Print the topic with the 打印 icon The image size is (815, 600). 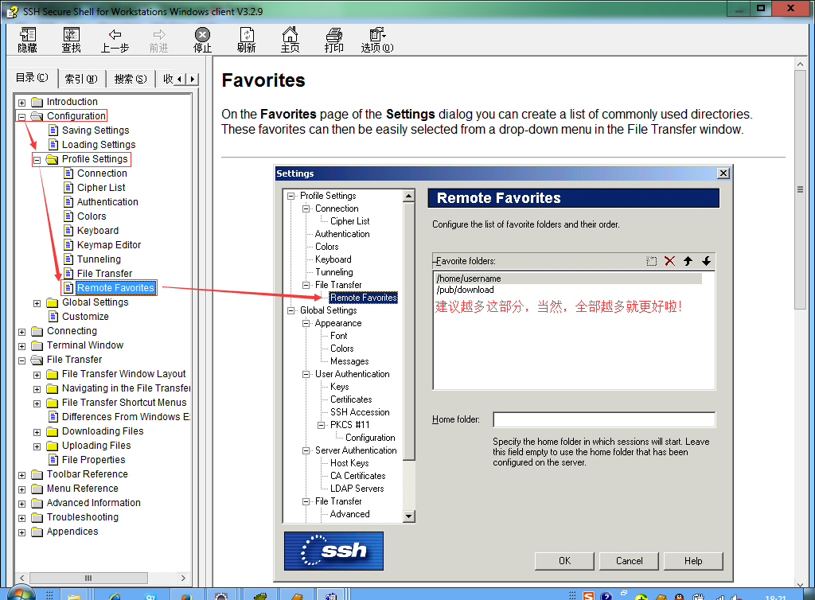pos(333,40)
